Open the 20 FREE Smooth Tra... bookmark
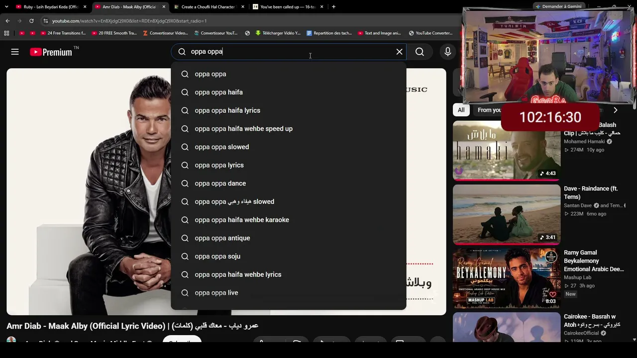This screenshot has height=358, width=637. [114, 33]
